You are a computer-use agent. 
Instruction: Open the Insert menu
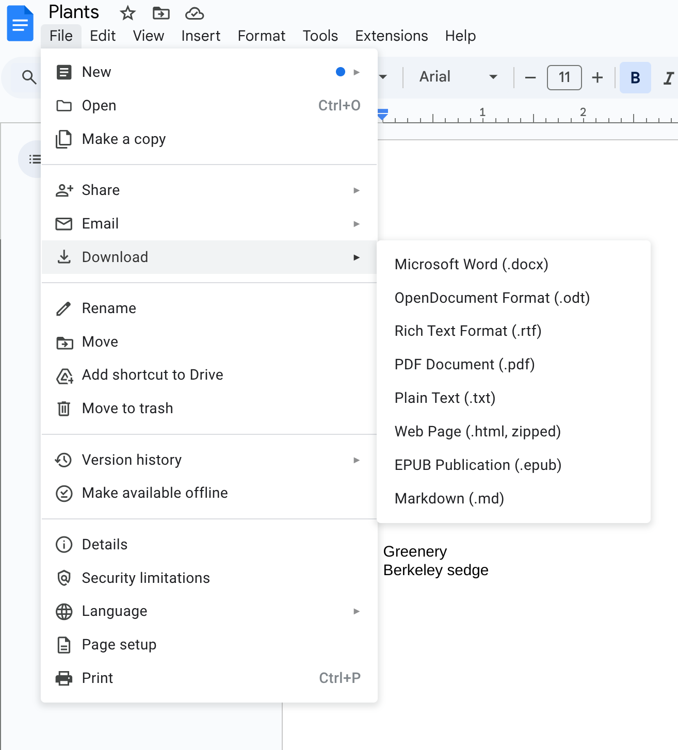tap(201, 36)
